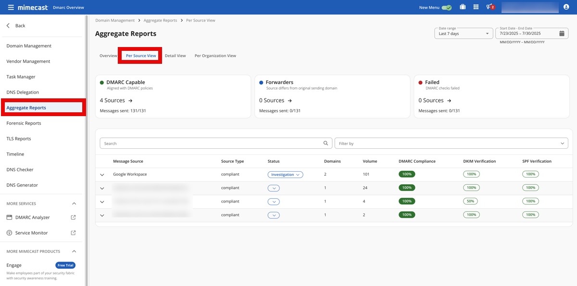
Task: Collapse the More Services section
Action: (x=74, y=203)
